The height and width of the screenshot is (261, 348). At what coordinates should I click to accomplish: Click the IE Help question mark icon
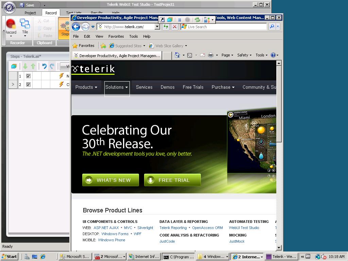[x=273, y=55]
